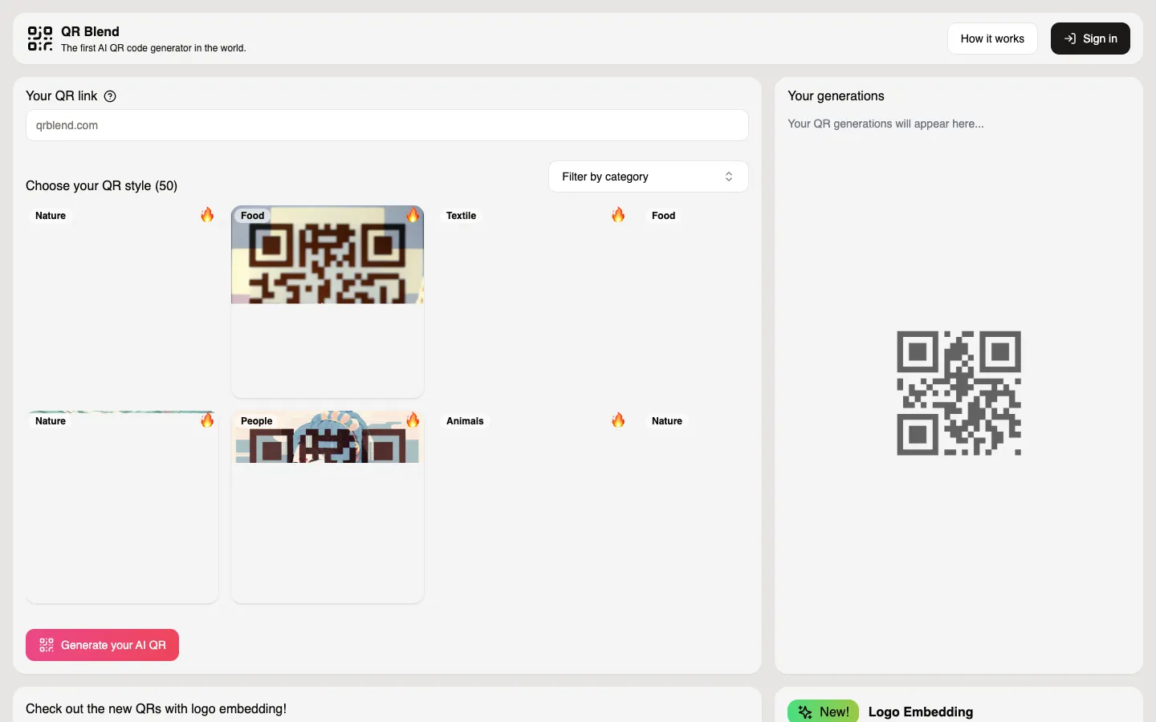Click the sample QR code preview image
Screen dimensions: 1156x722
pyautogui.click(x=959, y=393)
